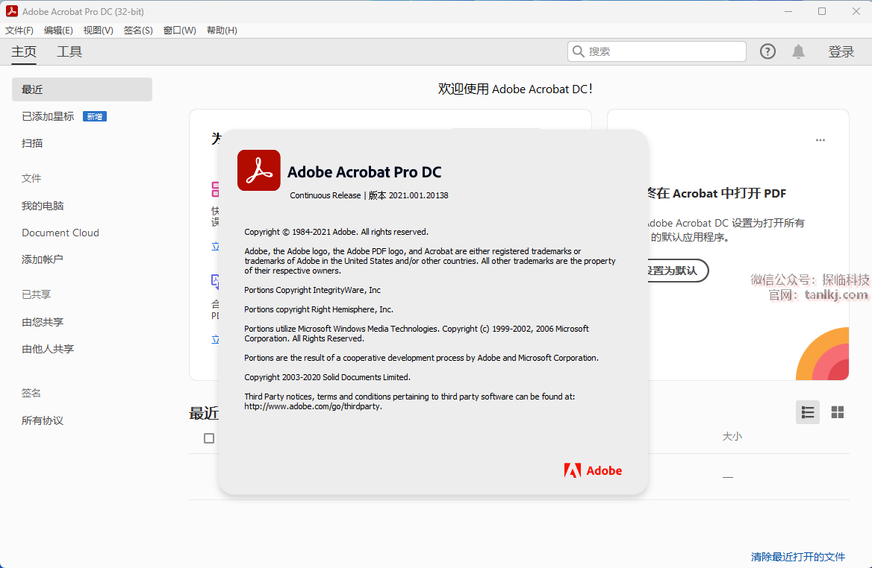Open the 帮助(H) menu
Viewport: 872px width, 568px height.
click(222, 30)
